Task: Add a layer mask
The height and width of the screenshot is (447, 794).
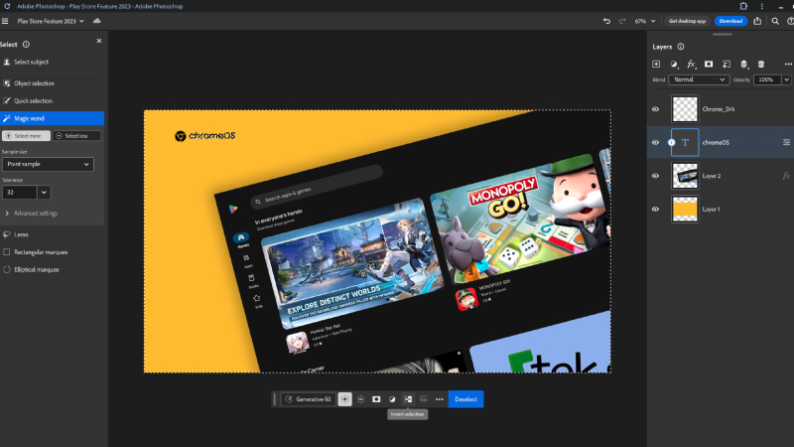Action: coord(709,65)
